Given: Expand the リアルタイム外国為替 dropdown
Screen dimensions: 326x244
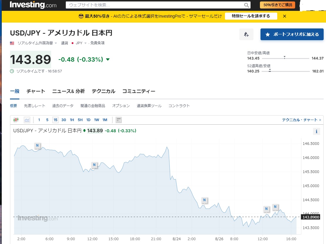Looking at the screenshot, I should [56, 43].
